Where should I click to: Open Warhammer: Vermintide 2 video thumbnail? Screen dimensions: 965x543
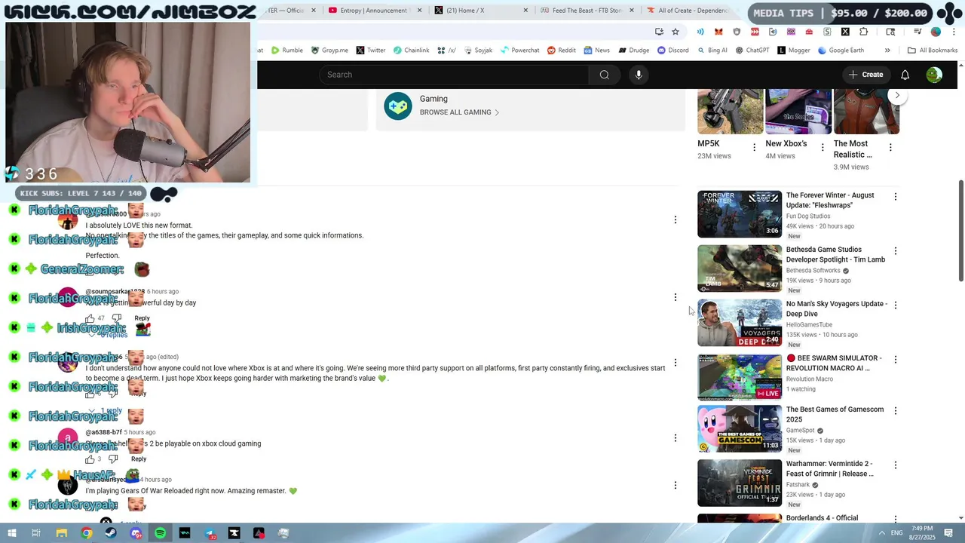pyautogui.click(x=740, y=483)
